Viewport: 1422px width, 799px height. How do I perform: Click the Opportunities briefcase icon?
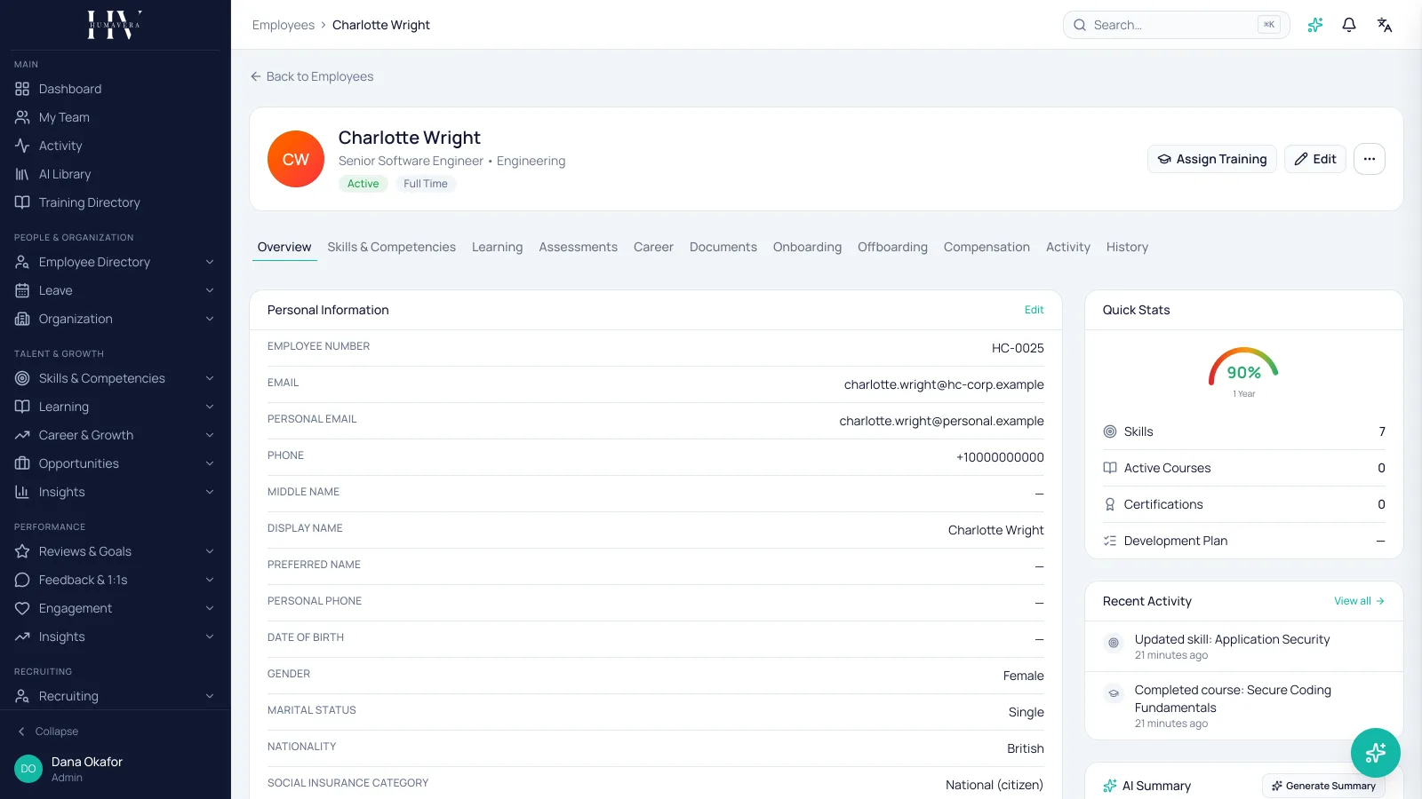22,463
